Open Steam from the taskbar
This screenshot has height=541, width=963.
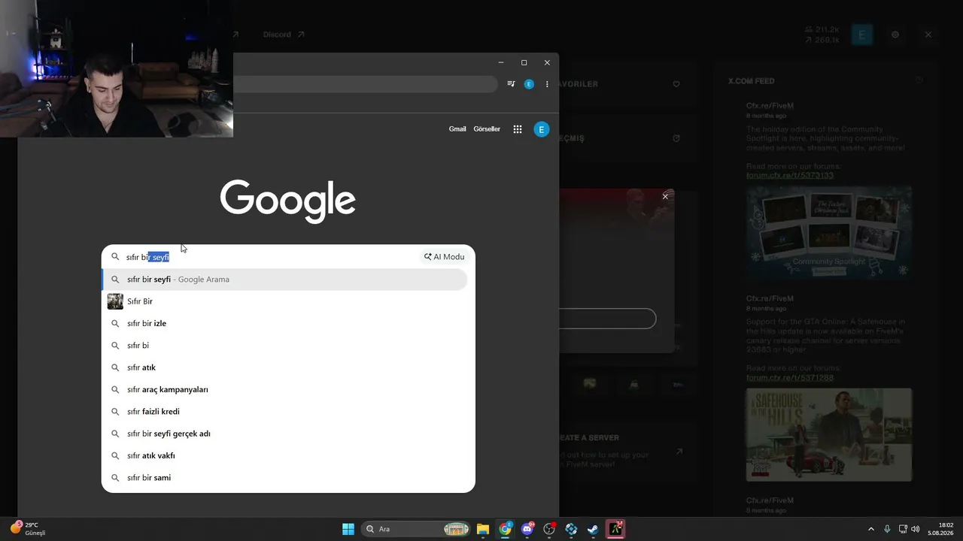coord(593,529)
